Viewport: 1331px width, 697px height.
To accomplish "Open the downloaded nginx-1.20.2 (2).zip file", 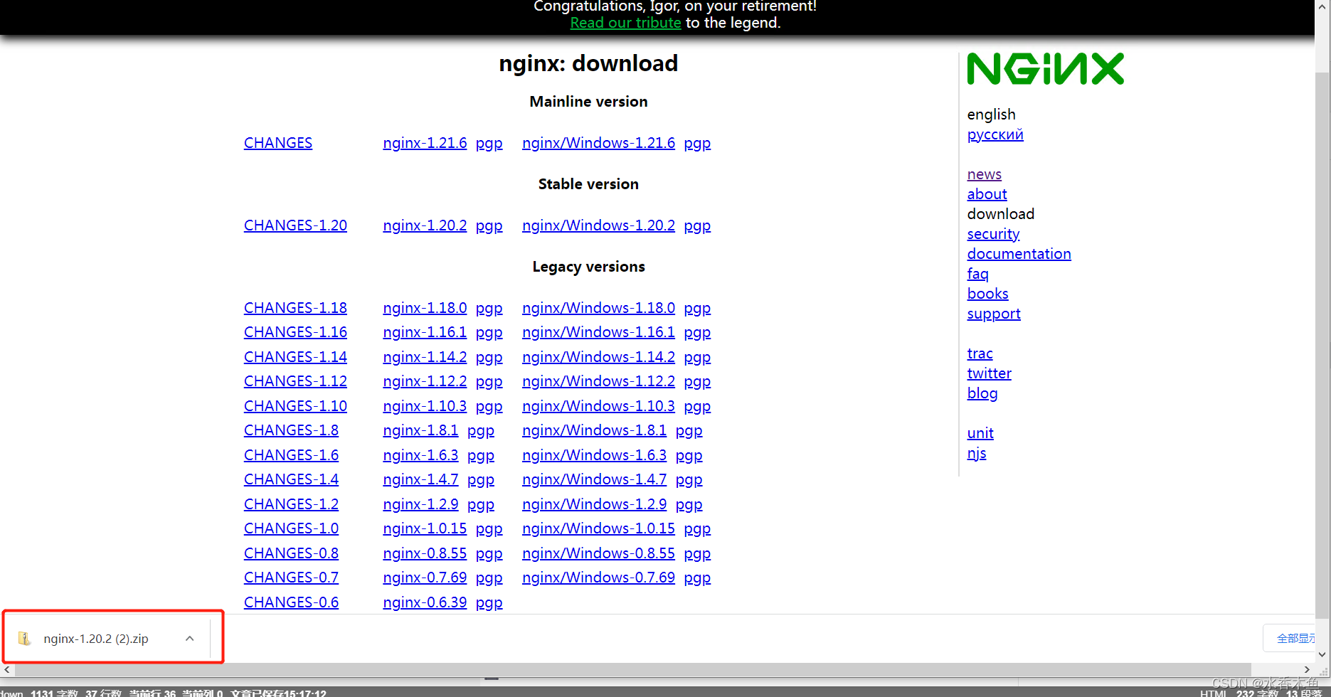I will click(96, 639).
